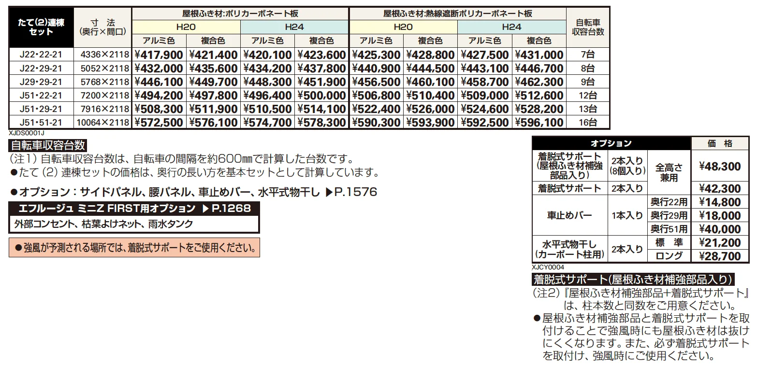Image resolution: width=757 pixels, height=365 pixels.
Task: Click the 着脱式サポート(屋根ふき材補強部品入り) heading at bottom
Action: pos(633,279)
